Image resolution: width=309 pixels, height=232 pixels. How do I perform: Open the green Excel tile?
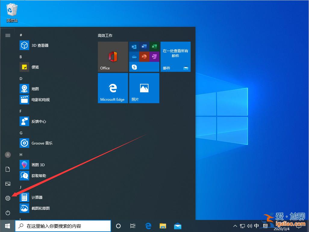click(154, 46)
